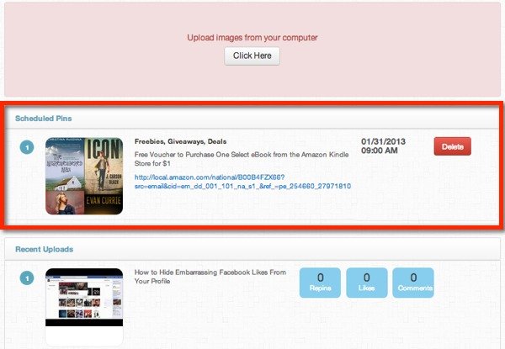Click the Comments count tile
Screen dimensions: 505x349
pyautogui.click(x=413, y=283)
